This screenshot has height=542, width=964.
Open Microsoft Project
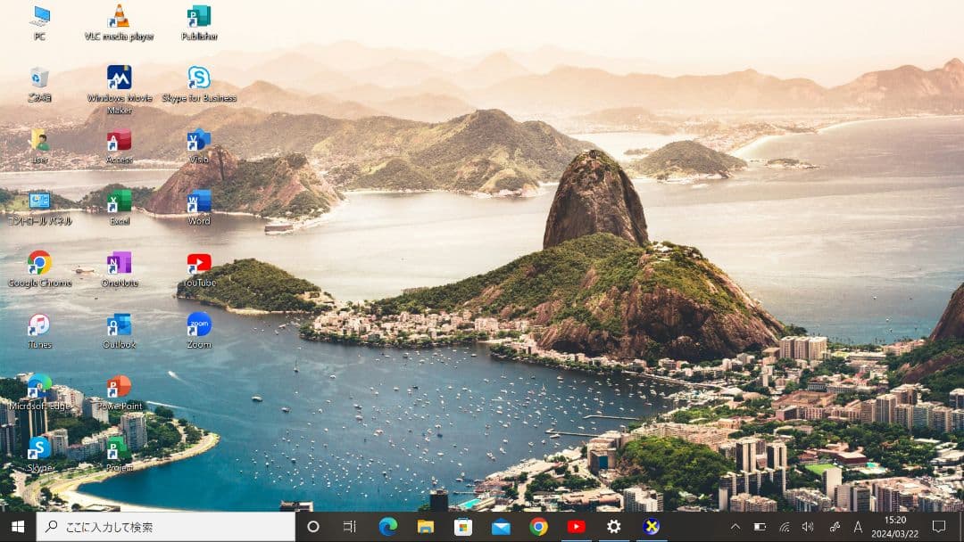[118, 450]
